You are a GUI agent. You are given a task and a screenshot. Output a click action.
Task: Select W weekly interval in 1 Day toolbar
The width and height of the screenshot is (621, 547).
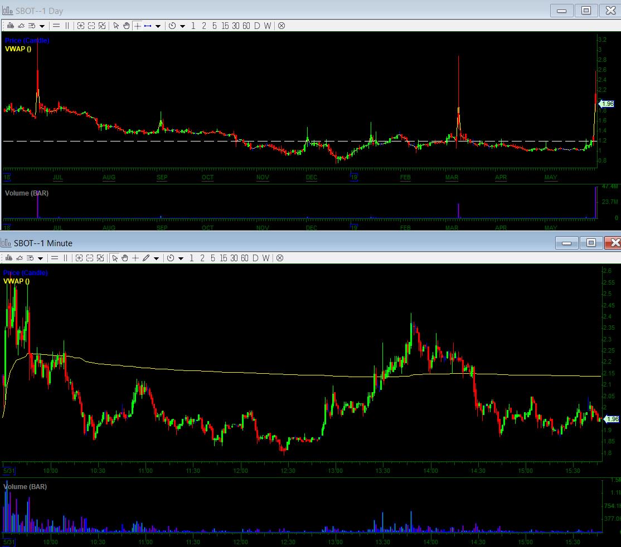[268, 26]
